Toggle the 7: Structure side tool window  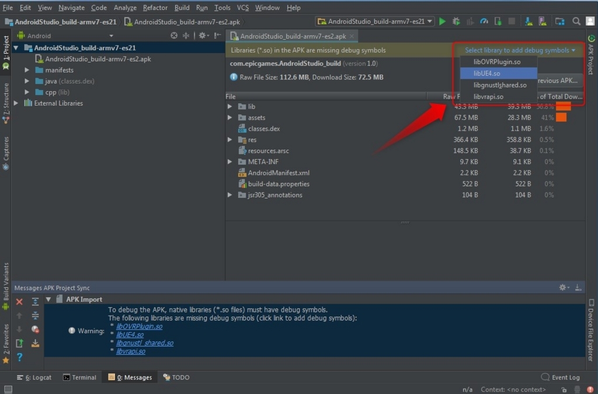(x=6, y=103)
